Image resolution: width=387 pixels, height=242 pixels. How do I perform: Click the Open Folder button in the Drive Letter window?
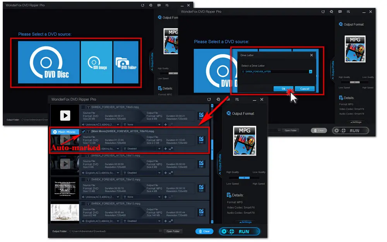pyautogui.click(x=291, y=130)
